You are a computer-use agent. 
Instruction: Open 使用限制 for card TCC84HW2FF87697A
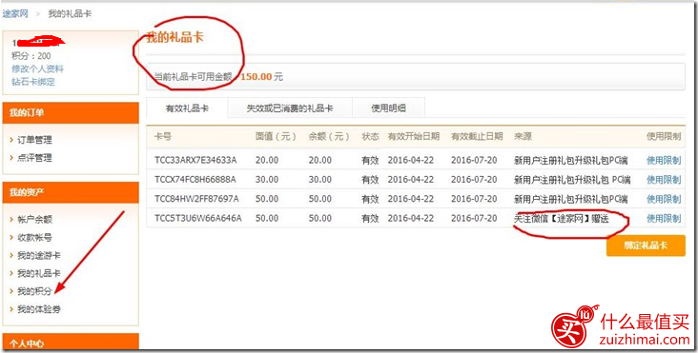pos(664,199)
